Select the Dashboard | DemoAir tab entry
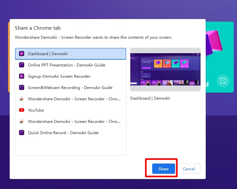 click(71, 54)
